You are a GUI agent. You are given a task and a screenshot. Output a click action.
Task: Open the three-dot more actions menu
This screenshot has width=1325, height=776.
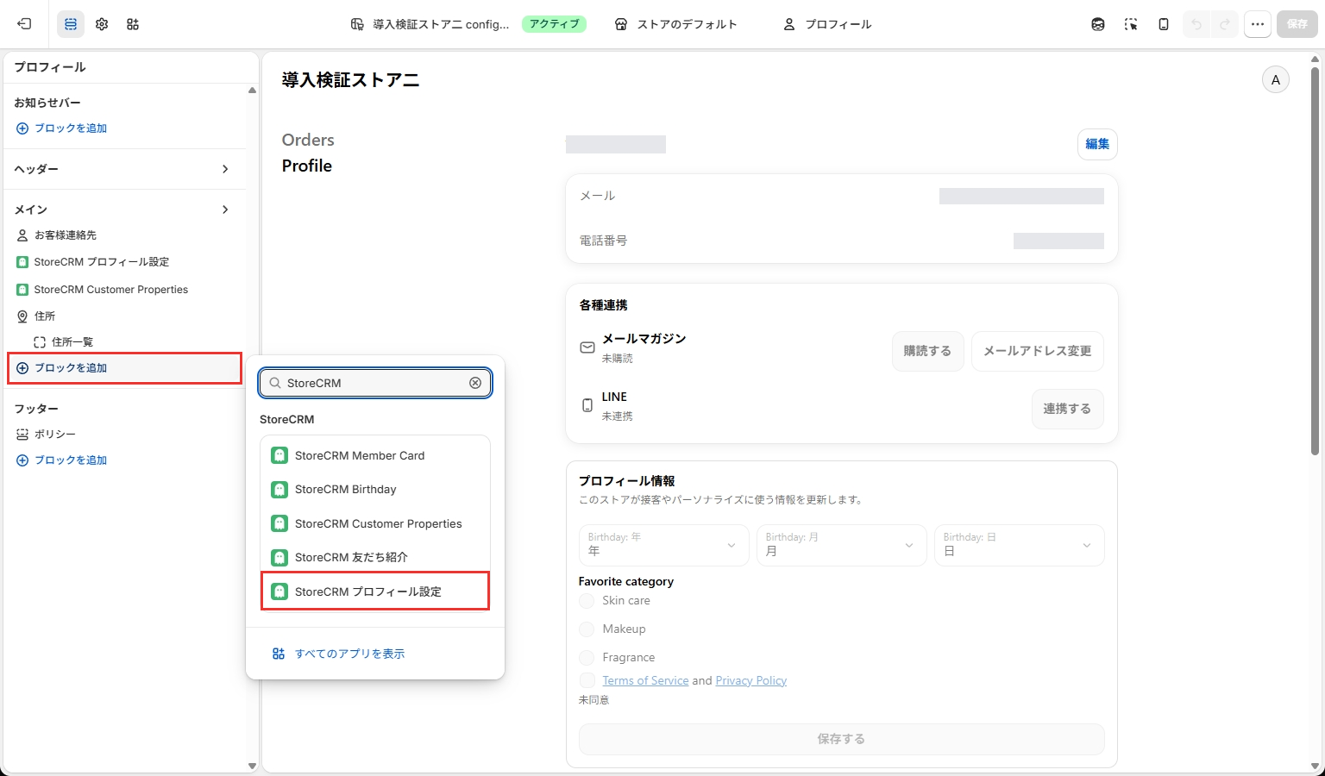[x=1258, y=24]
